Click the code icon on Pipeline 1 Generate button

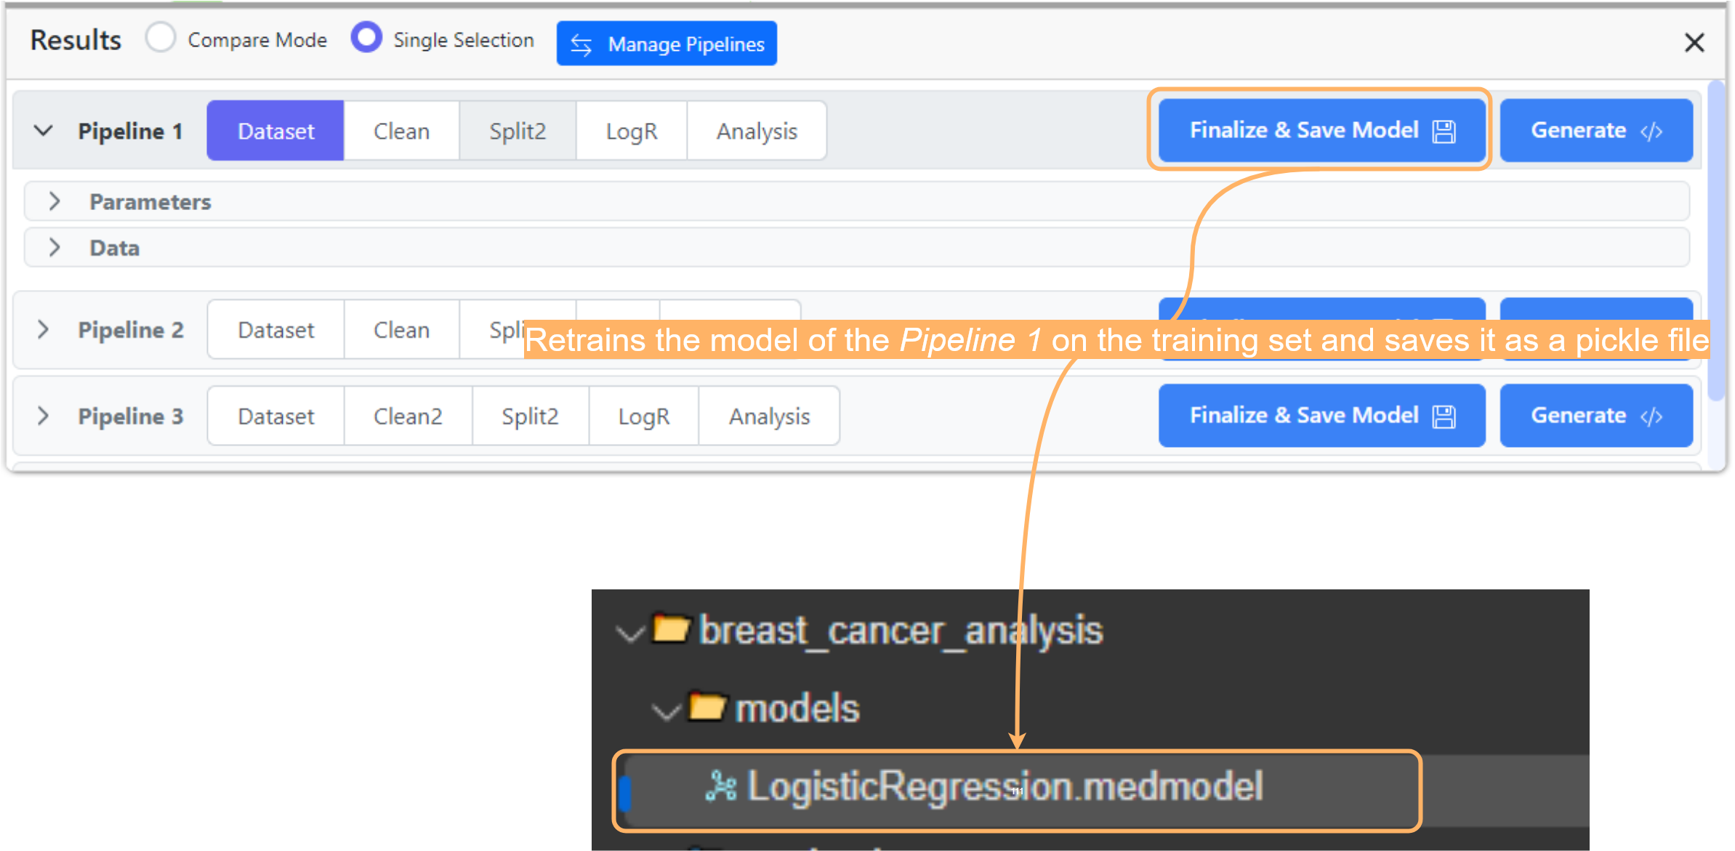tap(1651, 132)
